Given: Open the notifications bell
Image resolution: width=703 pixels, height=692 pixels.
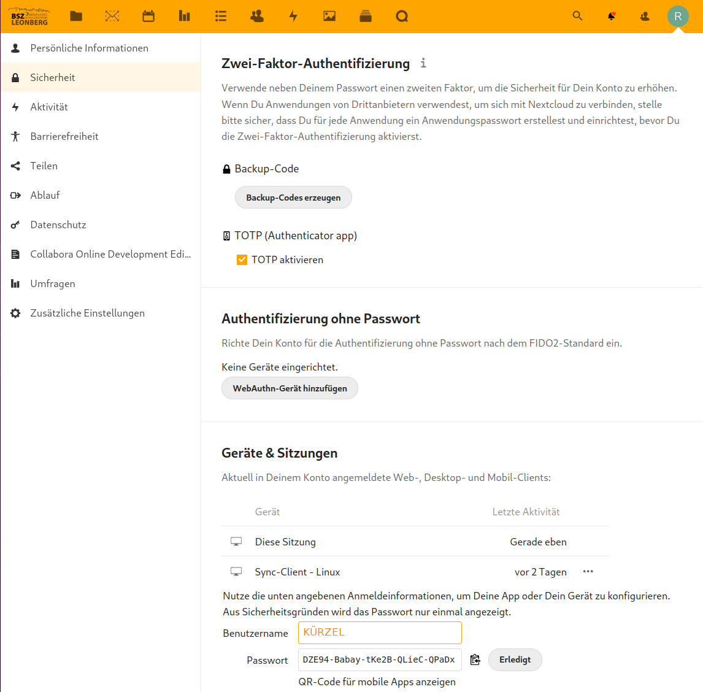Looking at the screenshot, I should click(611, 17).
